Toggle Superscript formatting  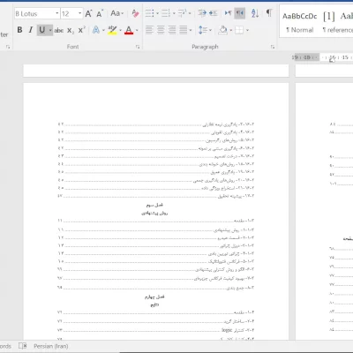(x=81, y=30)
